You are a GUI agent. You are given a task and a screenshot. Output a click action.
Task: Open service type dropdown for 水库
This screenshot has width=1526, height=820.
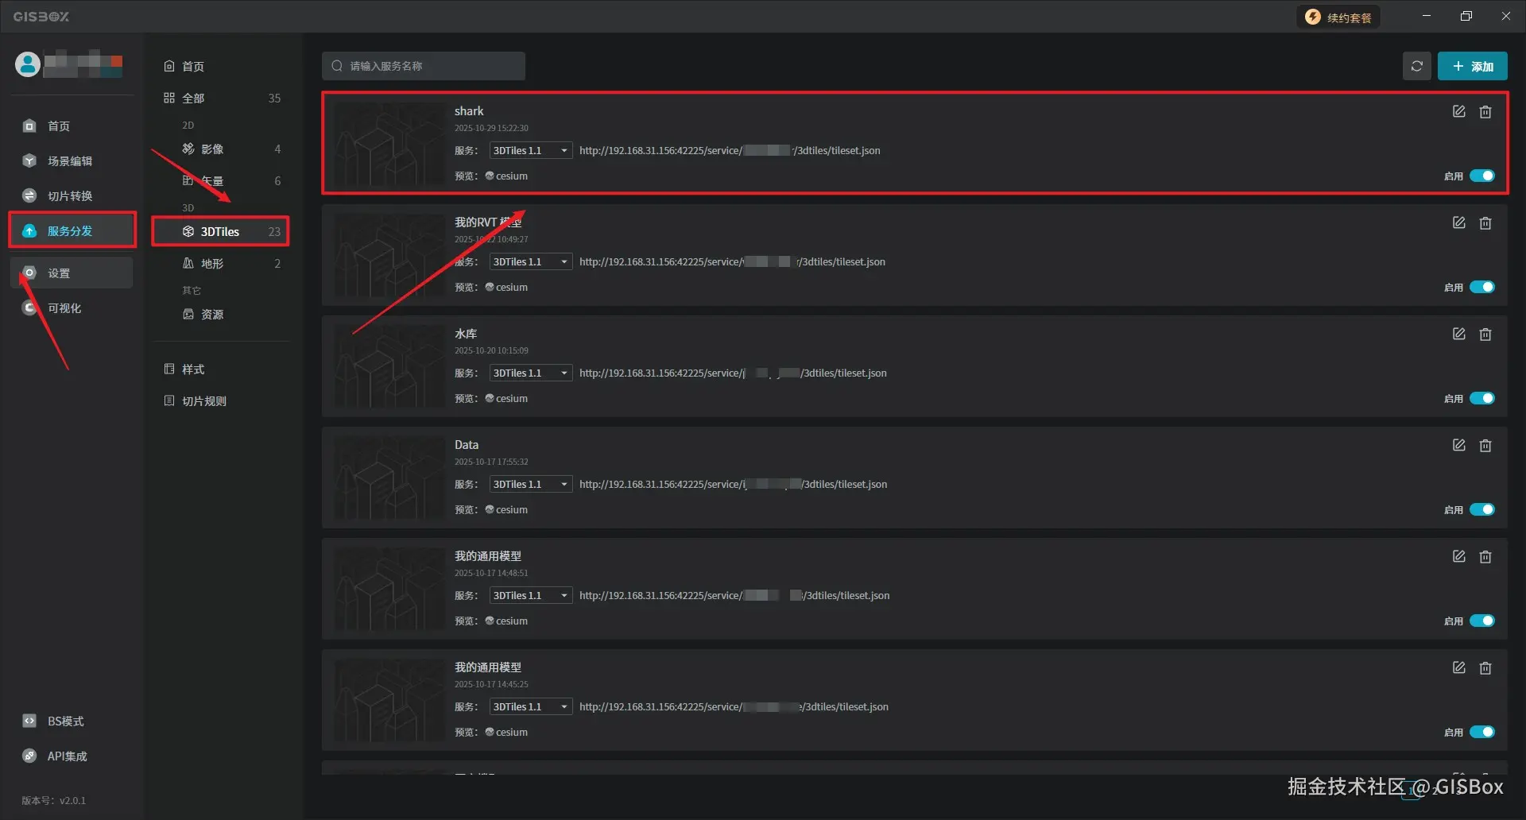pyautogui.click(x=531, y=373)
